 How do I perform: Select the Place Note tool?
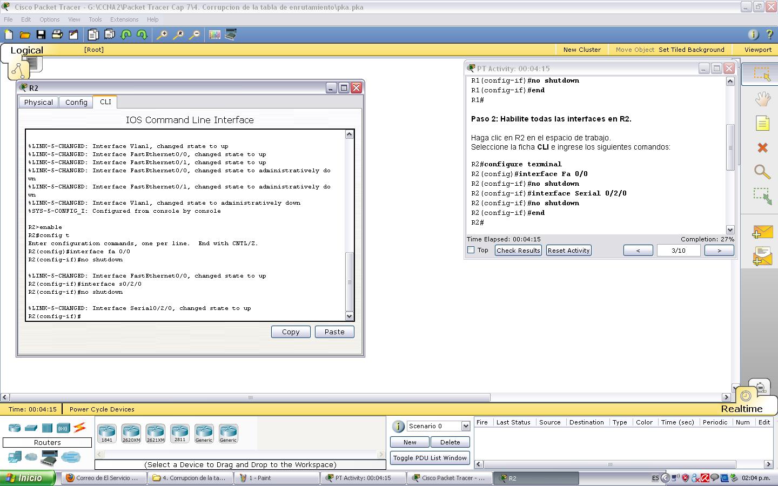[762, 124]
